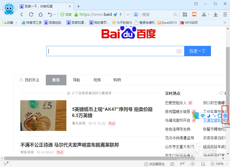The width and height of the screenshot is (230, 167).
Task: Open the skin shirt icon in title bar
Action: tap(196, 4)
